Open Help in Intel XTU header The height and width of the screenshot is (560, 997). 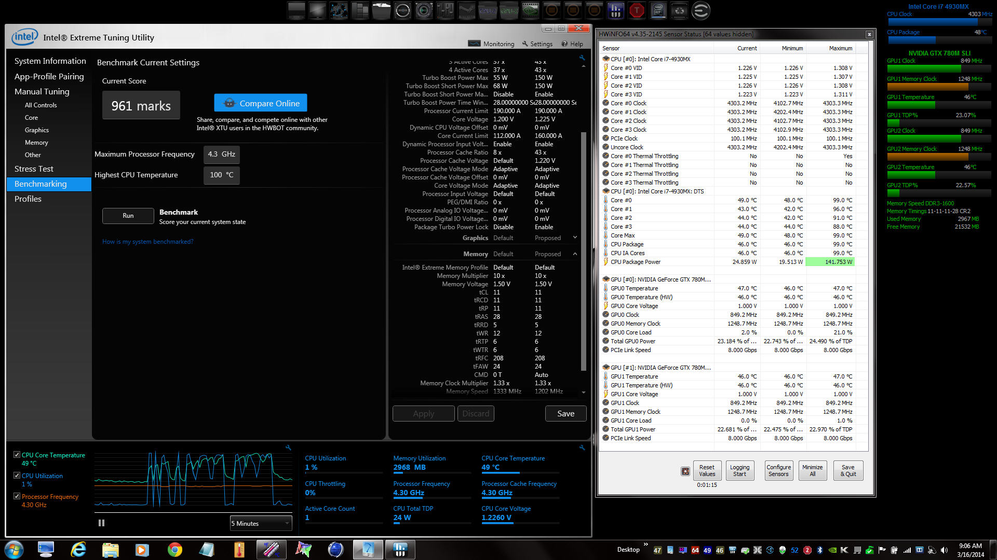click(572, 44)
